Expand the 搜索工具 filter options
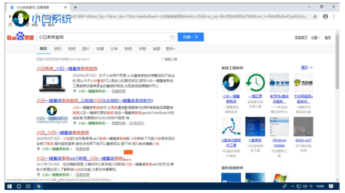This screenshot has width=345, height=193. (x=169, y=59)
